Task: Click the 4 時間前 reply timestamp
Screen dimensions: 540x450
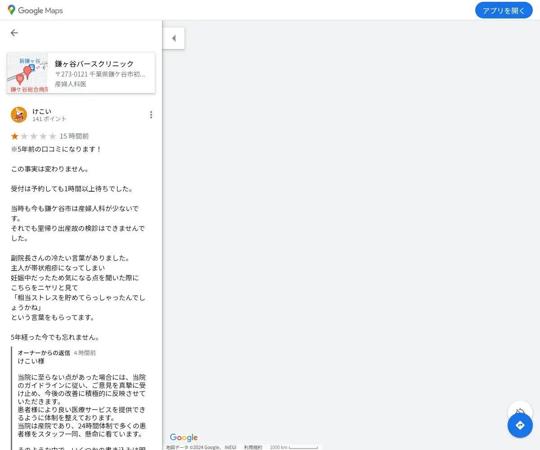Action: 85,353
